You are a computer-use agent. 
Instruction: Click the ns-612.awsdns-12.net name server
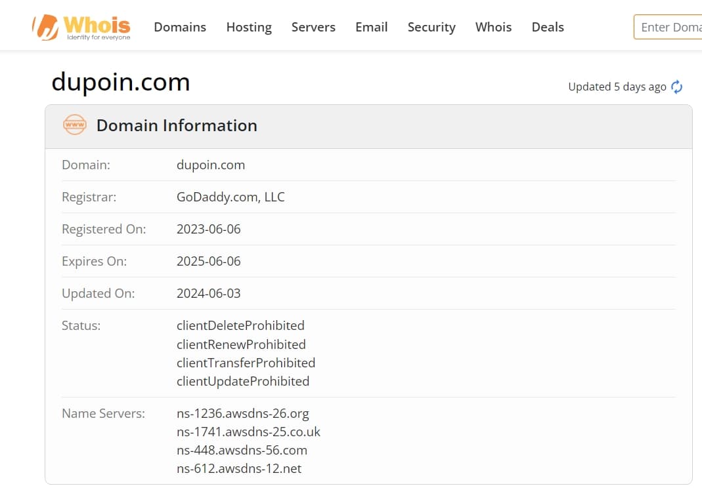tap(239, 468)
